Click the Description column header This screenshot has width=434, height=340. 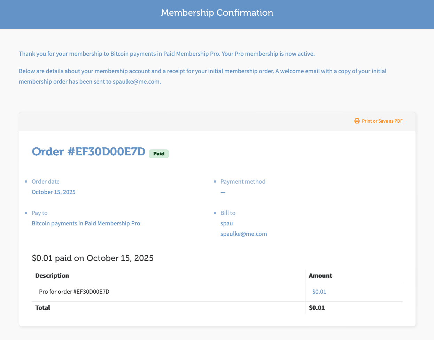(52, 276)
